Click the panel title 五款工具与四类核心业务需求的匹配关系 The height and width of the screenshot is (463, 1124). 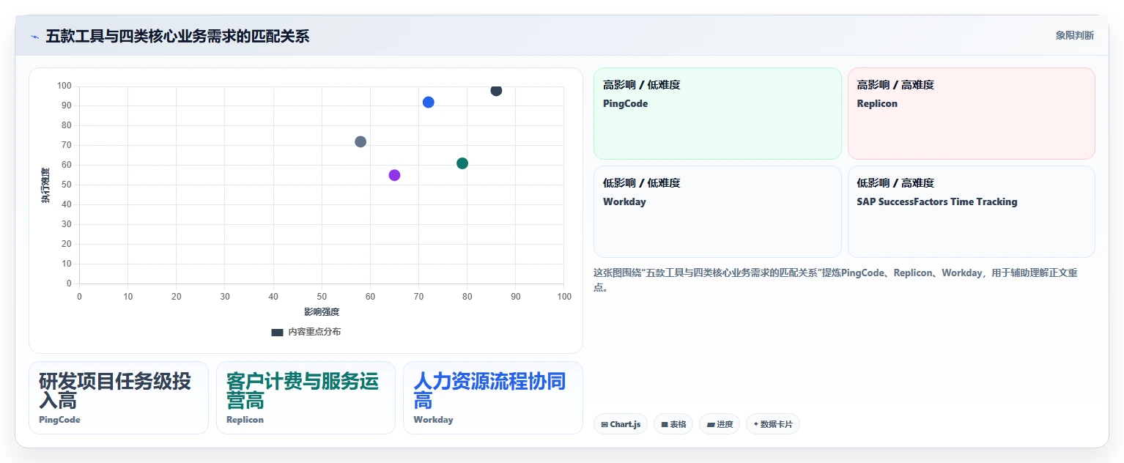pyautogui.click(x=177, y=37)
